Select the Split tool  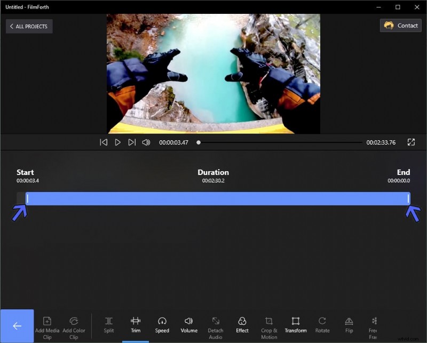[108, 325]
